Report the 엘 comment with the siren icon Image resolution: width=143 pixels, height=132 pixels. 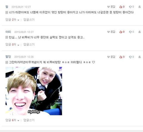(140, 7)
